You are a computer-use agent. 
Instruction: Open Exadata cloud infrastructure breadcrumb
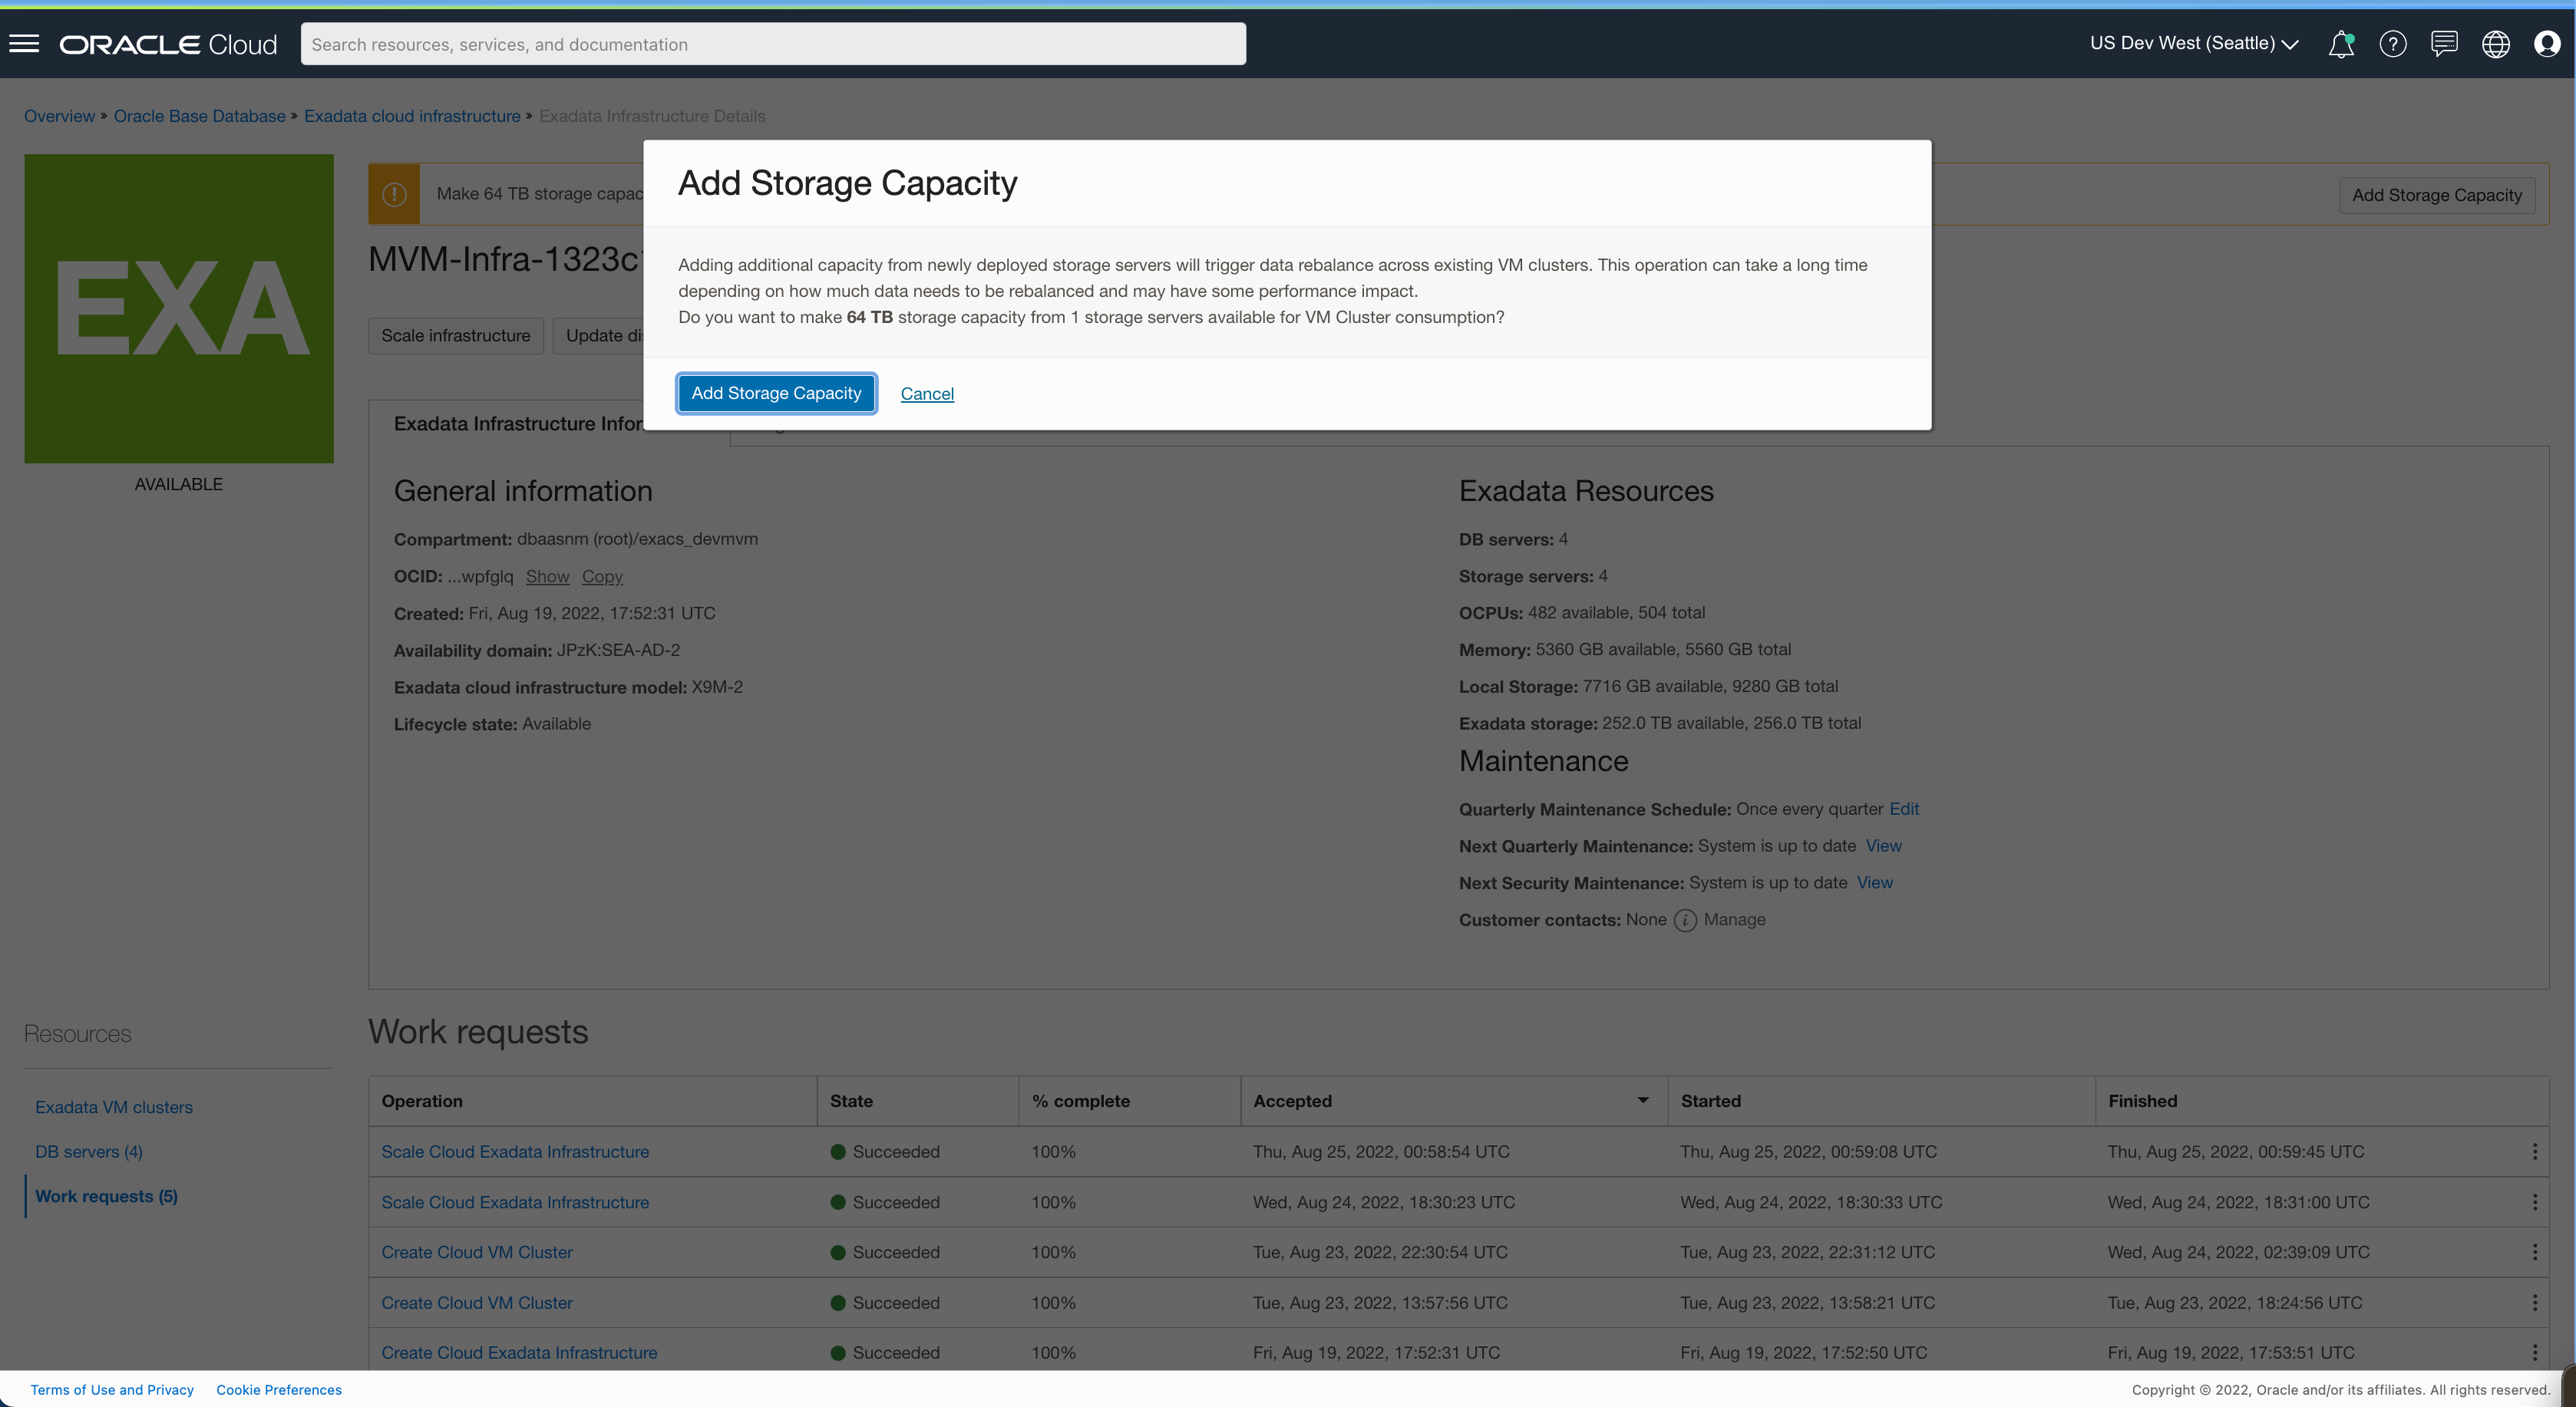[412, 116]
